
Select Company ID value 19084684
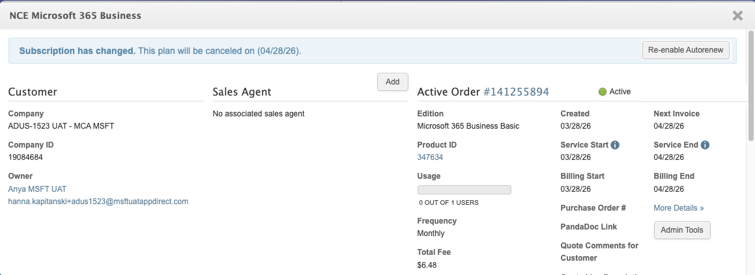(x=25, y=157)
